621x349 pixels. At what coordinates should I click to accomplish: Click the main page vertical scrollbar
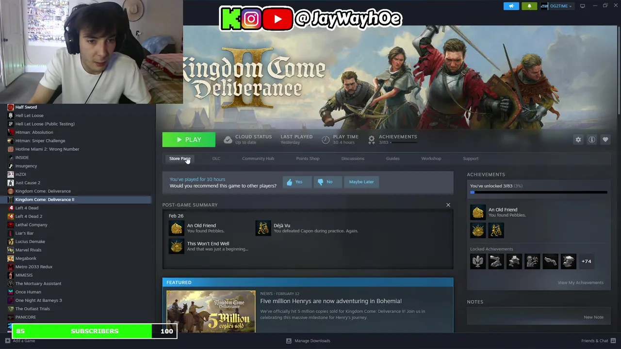pyautogui.click(x=619, y=70)
